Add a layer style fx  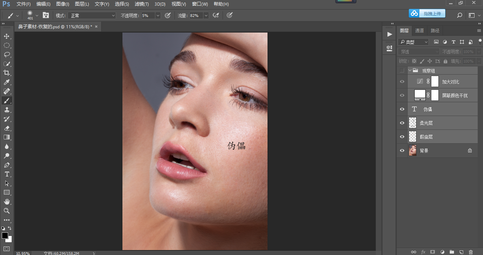423,252
